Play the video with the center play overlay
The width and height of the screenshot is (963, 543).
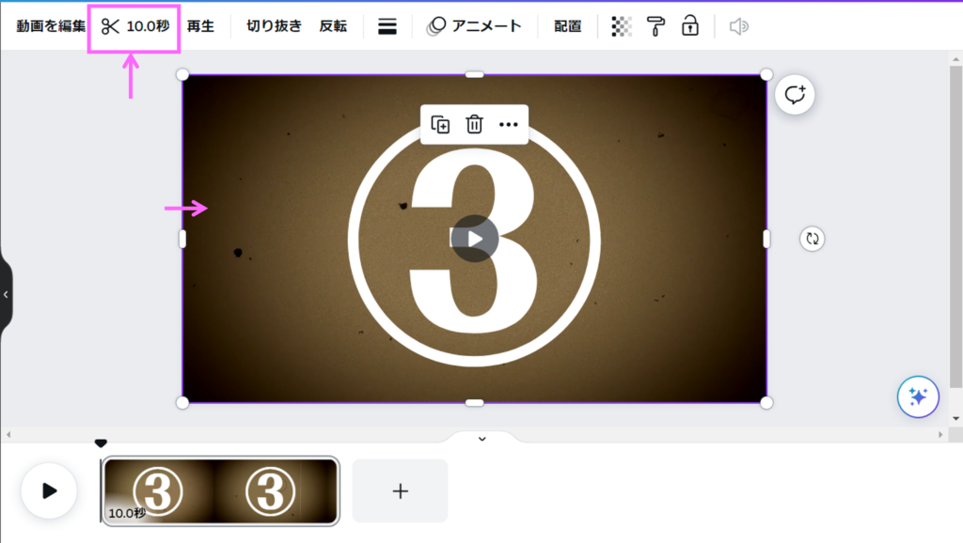click(475, 239)
